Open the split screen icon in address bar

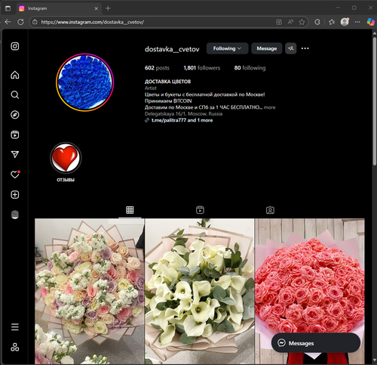[279, 22]
